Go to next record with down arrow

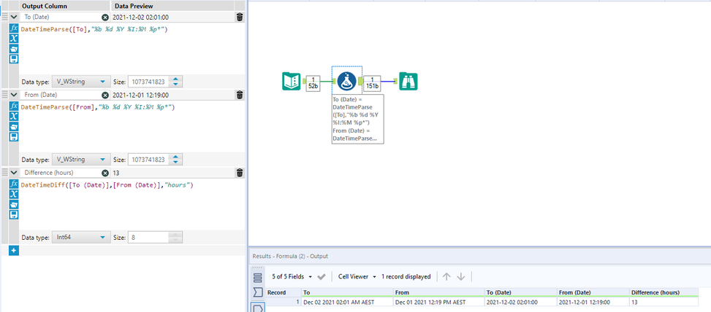460,276
